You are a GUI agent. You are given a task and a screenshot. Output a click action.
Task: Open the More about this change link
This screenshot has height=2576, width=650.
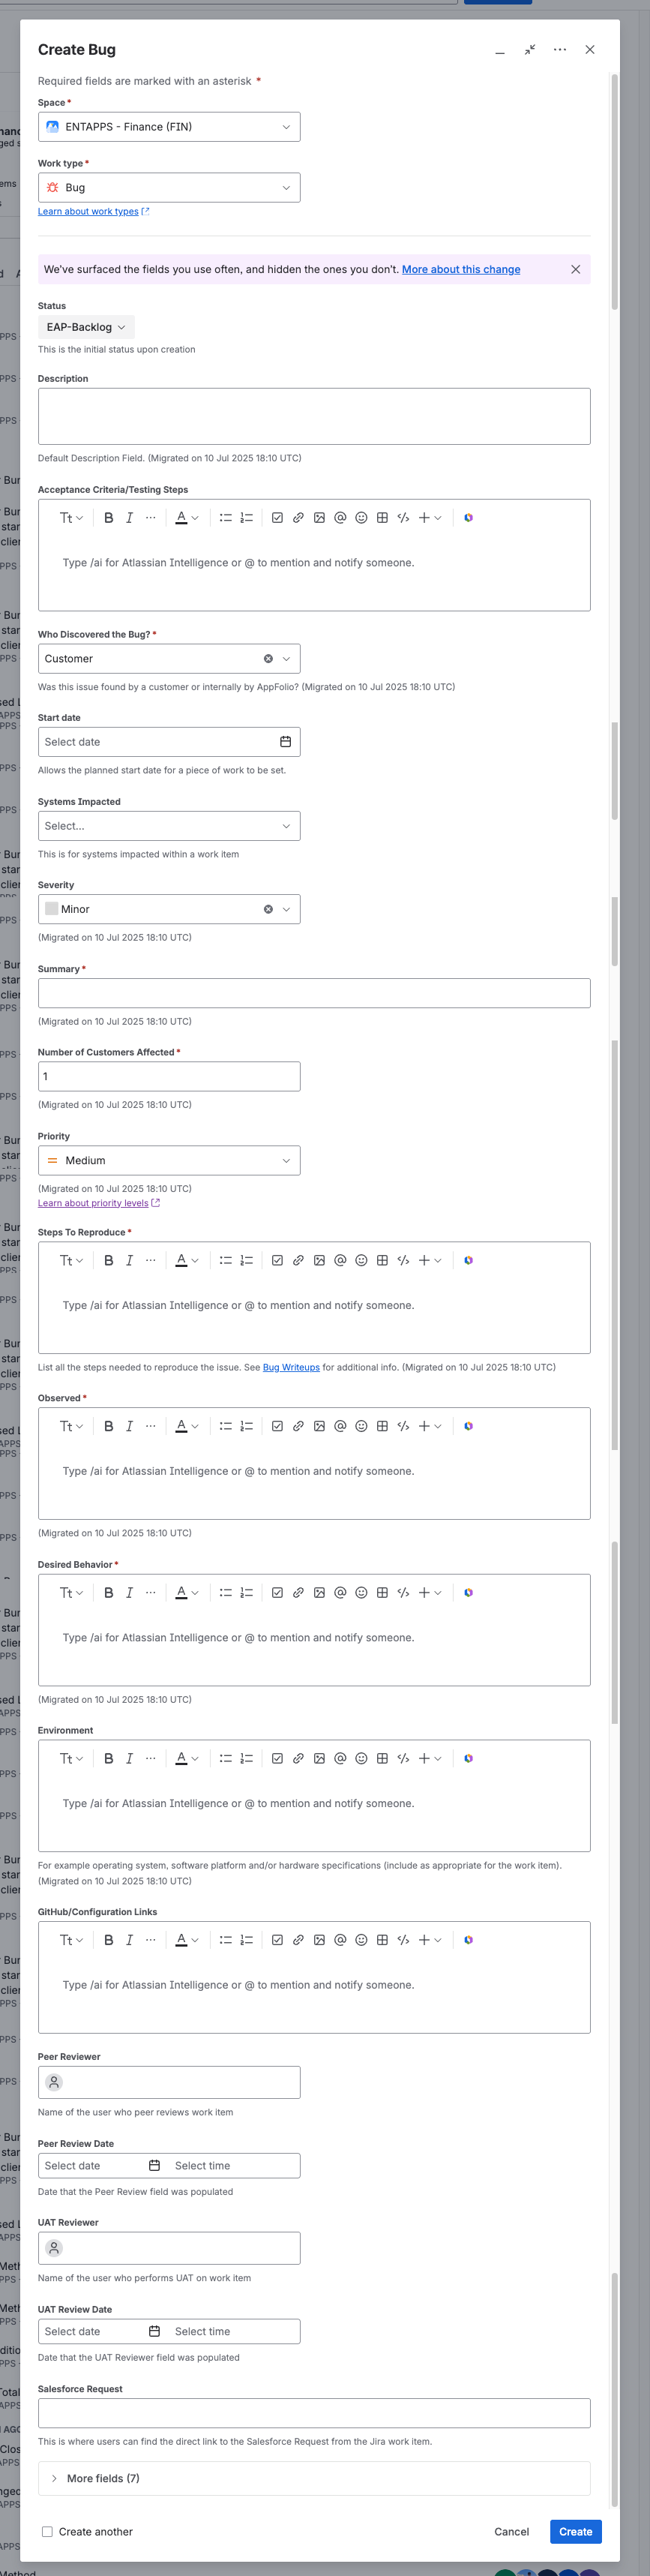461,269
